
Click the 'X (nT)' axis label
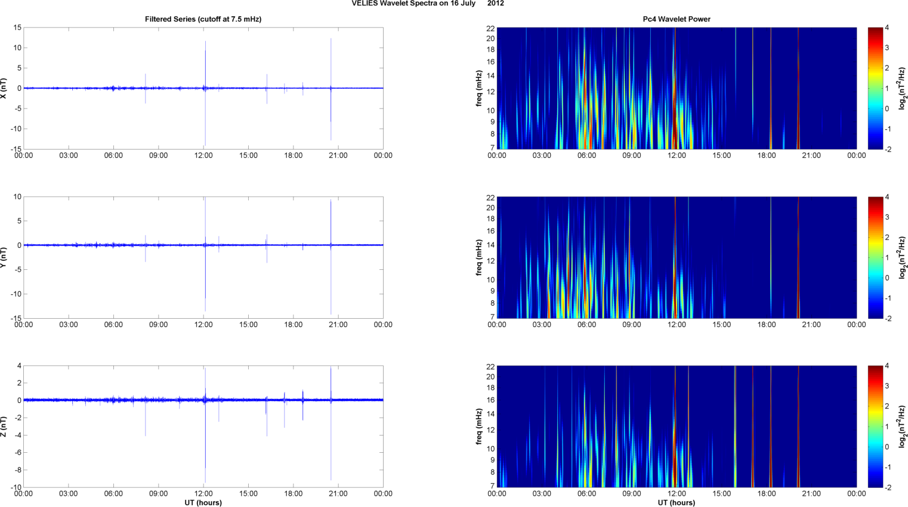(4, 88)
